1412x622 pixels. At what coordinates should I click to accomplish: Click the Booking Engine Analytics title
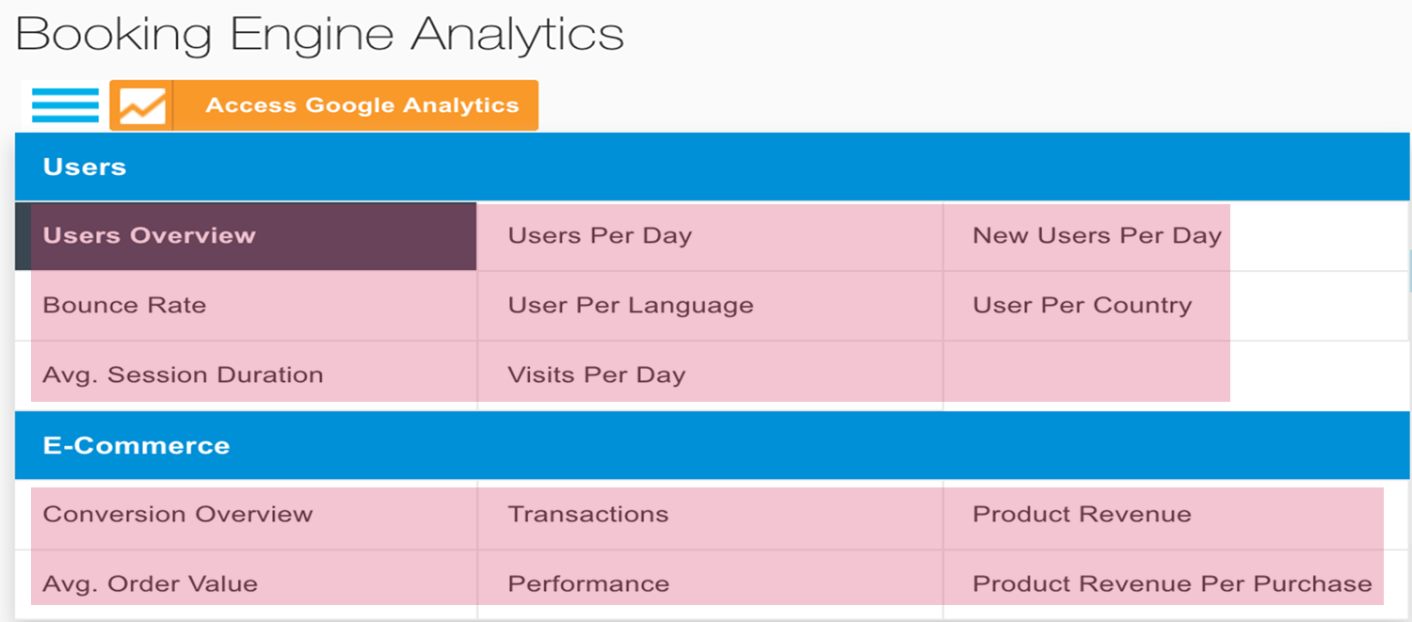(x=320, y=34)
